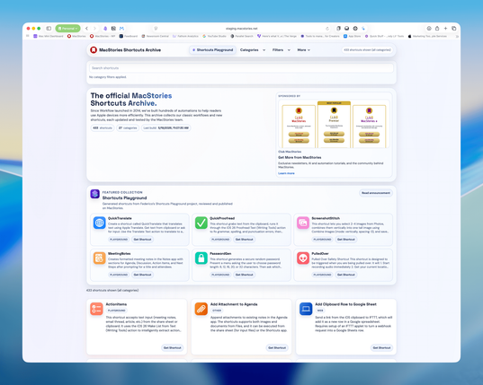
Task: Click the Shortcuts Playground purple collection icon
Action: (94, 194)
